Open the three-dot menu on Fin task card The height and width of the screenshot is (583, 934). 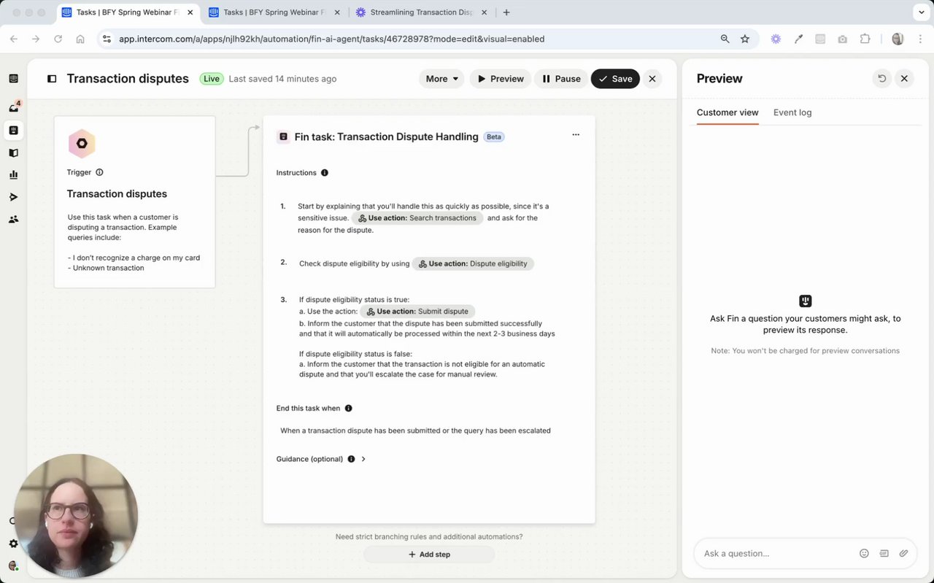(x=576, y=135)
